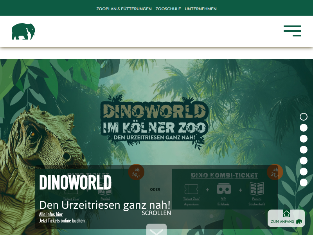Click the SCROLLEN scroll indicator
Screen dimensions: 313x235
(x=156, y=213)
